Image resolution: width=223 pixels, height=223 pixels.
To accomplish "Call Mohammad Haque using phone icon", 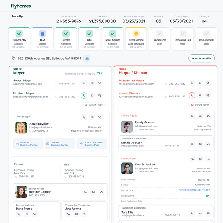I will point(192,83).
